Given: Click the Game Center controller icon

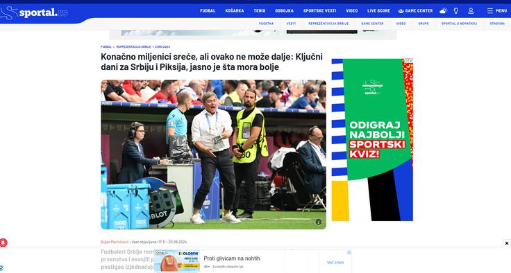Looking at the screenshot, I should 401,11.
